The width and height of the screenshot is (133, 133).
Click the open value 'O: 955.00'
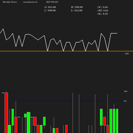50,7
